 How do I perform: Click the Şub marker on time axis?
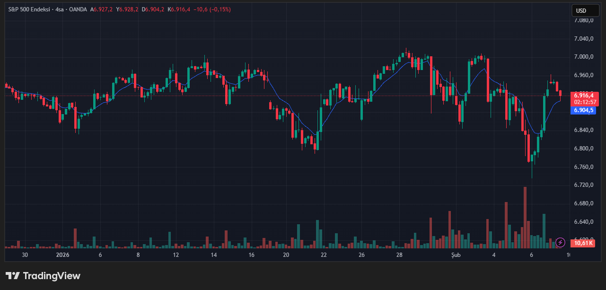(x=456, y=255)
